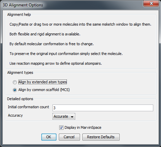Click the flexible and rigid alignment help line
This screenshot has height=147, width=161.
tap(45, 34)
